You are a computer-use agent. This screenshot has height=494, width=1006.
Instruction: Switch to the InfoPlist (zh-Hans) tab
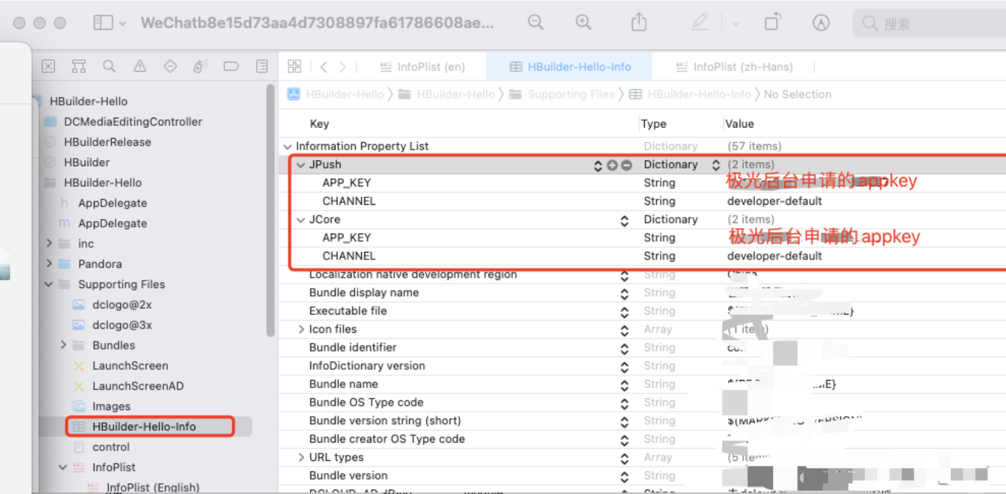coord(734,67)
